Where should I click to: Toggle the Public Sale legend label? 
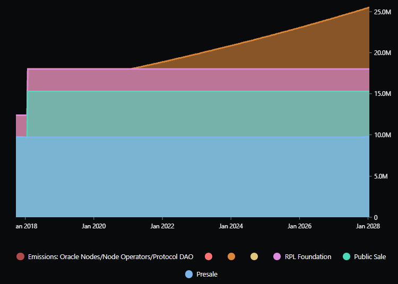(370, 256)
